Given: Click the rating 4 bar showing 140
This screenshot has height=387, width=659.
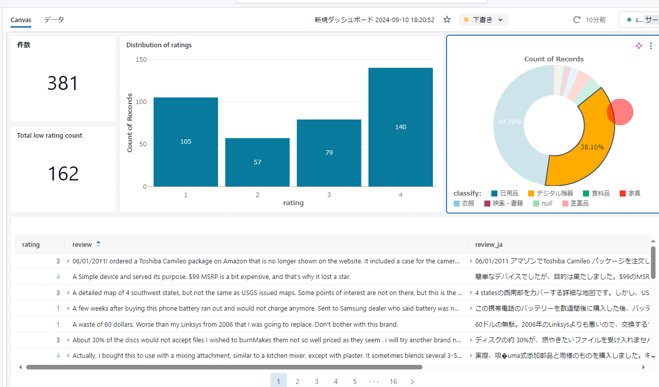Looking at the screenshot, I should [x=401, y=127].
